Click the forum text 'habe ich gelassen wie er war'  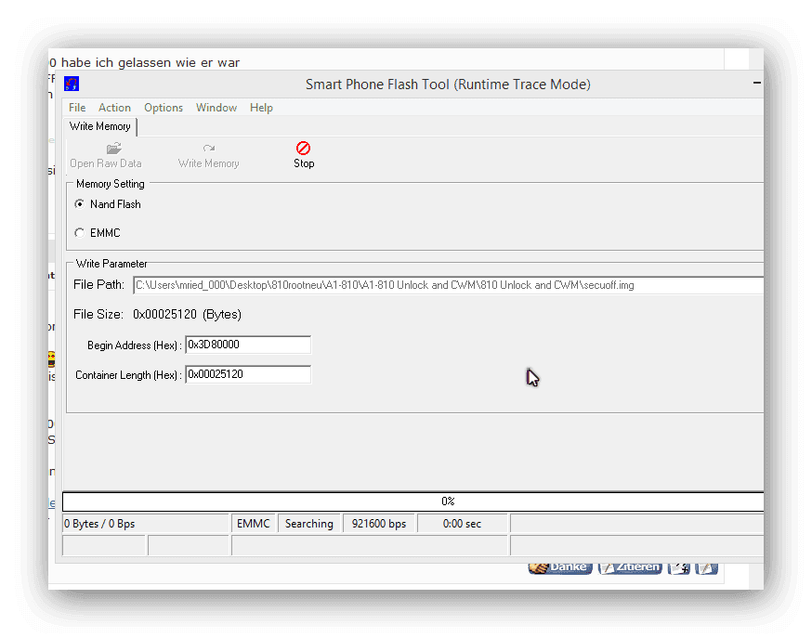151,62
